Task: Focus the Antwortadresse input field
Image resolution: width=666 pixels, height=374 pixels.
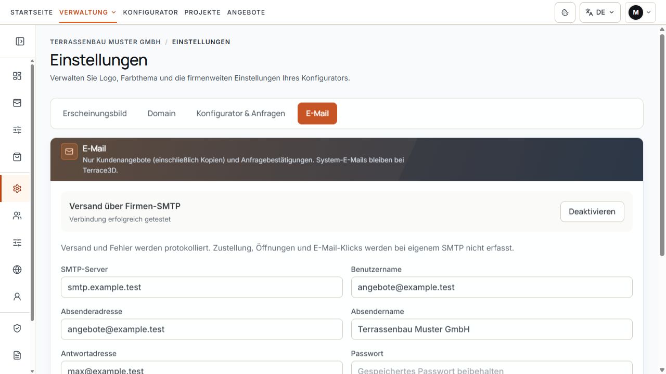Action: coord(202,368)
